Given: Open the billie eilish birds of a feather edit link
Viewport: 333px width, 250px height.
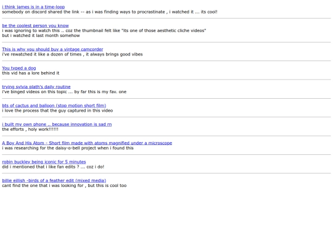Looking at the screenshot, I should [x=54, y=180].
